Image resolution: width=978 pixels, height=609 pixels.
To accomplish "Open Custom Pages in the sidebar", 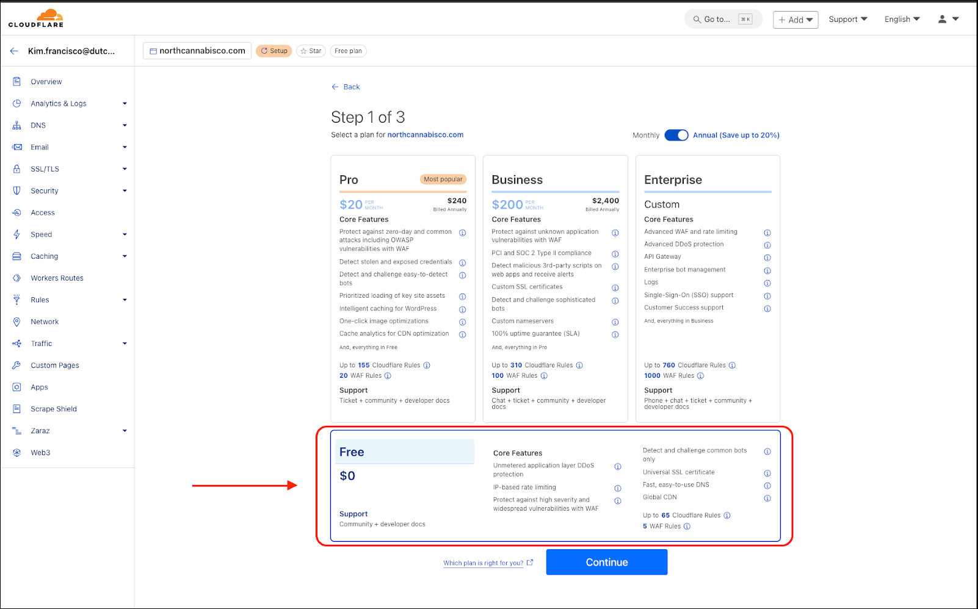I will 55,366.
